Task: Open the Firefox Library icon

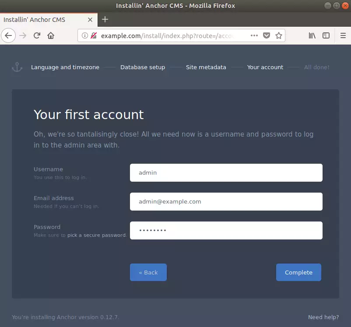Action: click(x=312, y=35)
